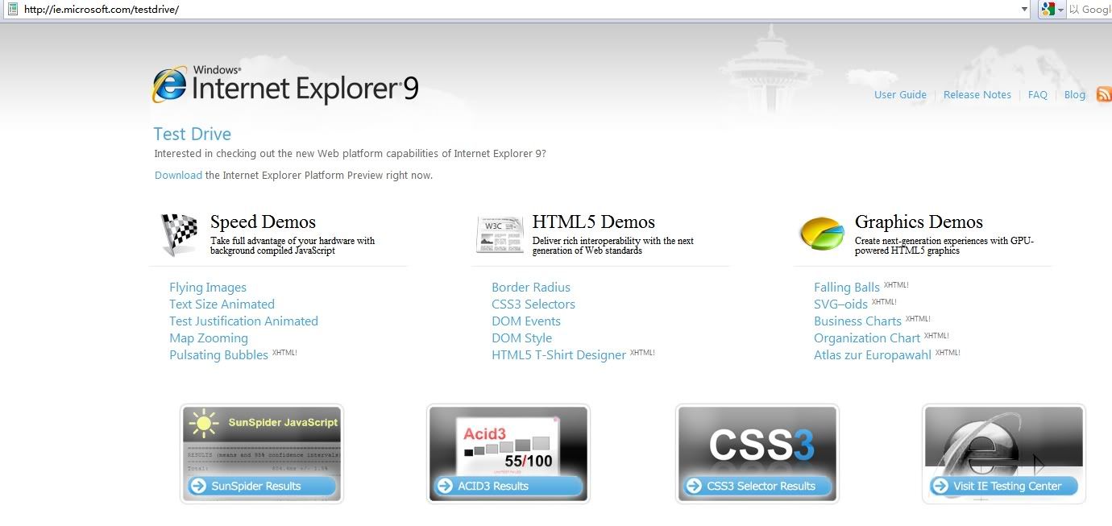The height and width of the screenshot is (526, 1112).
Task: Click the Internet Explorer 9 logo
Action: coord(285,85)
